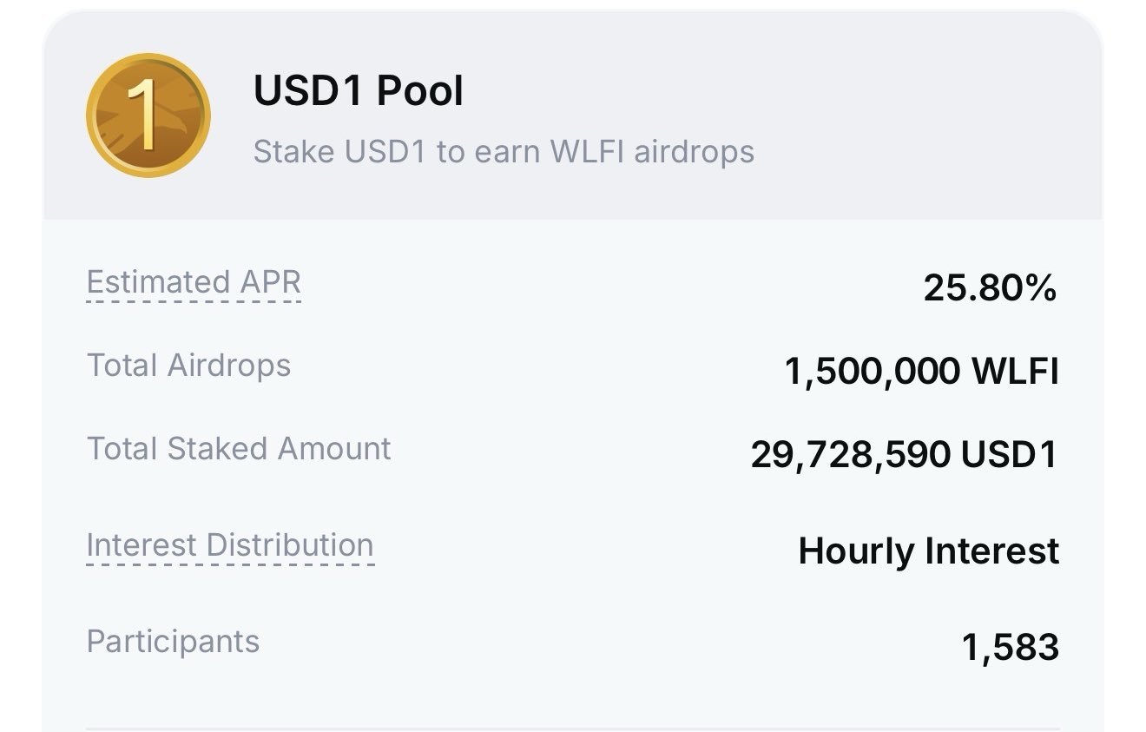Select the Total Airdrops label
The height and width of the screenshot is (732, 1146).
pyautogui.click(x=188, y=365)
